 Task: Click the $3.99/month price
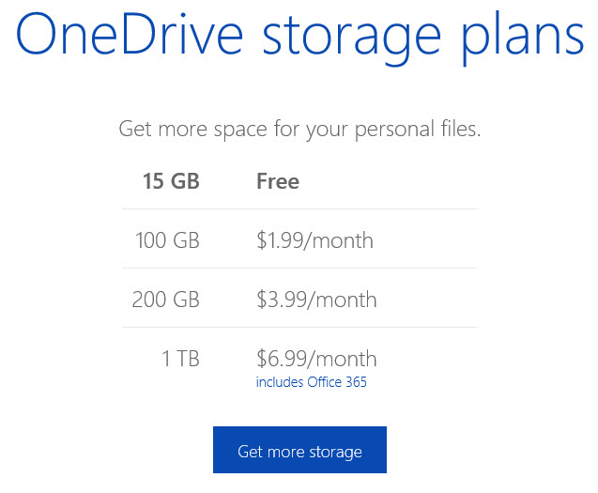tap(316, 300)
